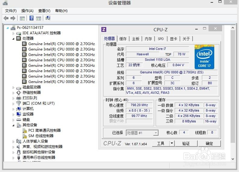Viewport: 239px width, 172px height.
Task: Click the Socket 1150 LGA field
Action: [158, 60]
